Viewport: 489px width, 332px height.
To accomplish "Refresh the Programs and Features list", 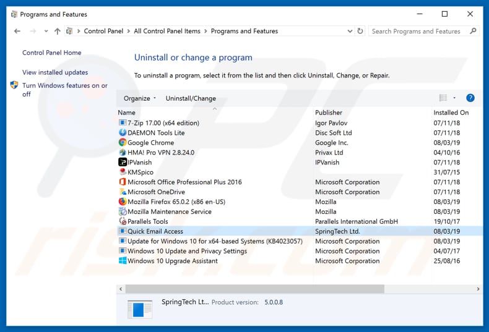I will [x=360, y=31].
